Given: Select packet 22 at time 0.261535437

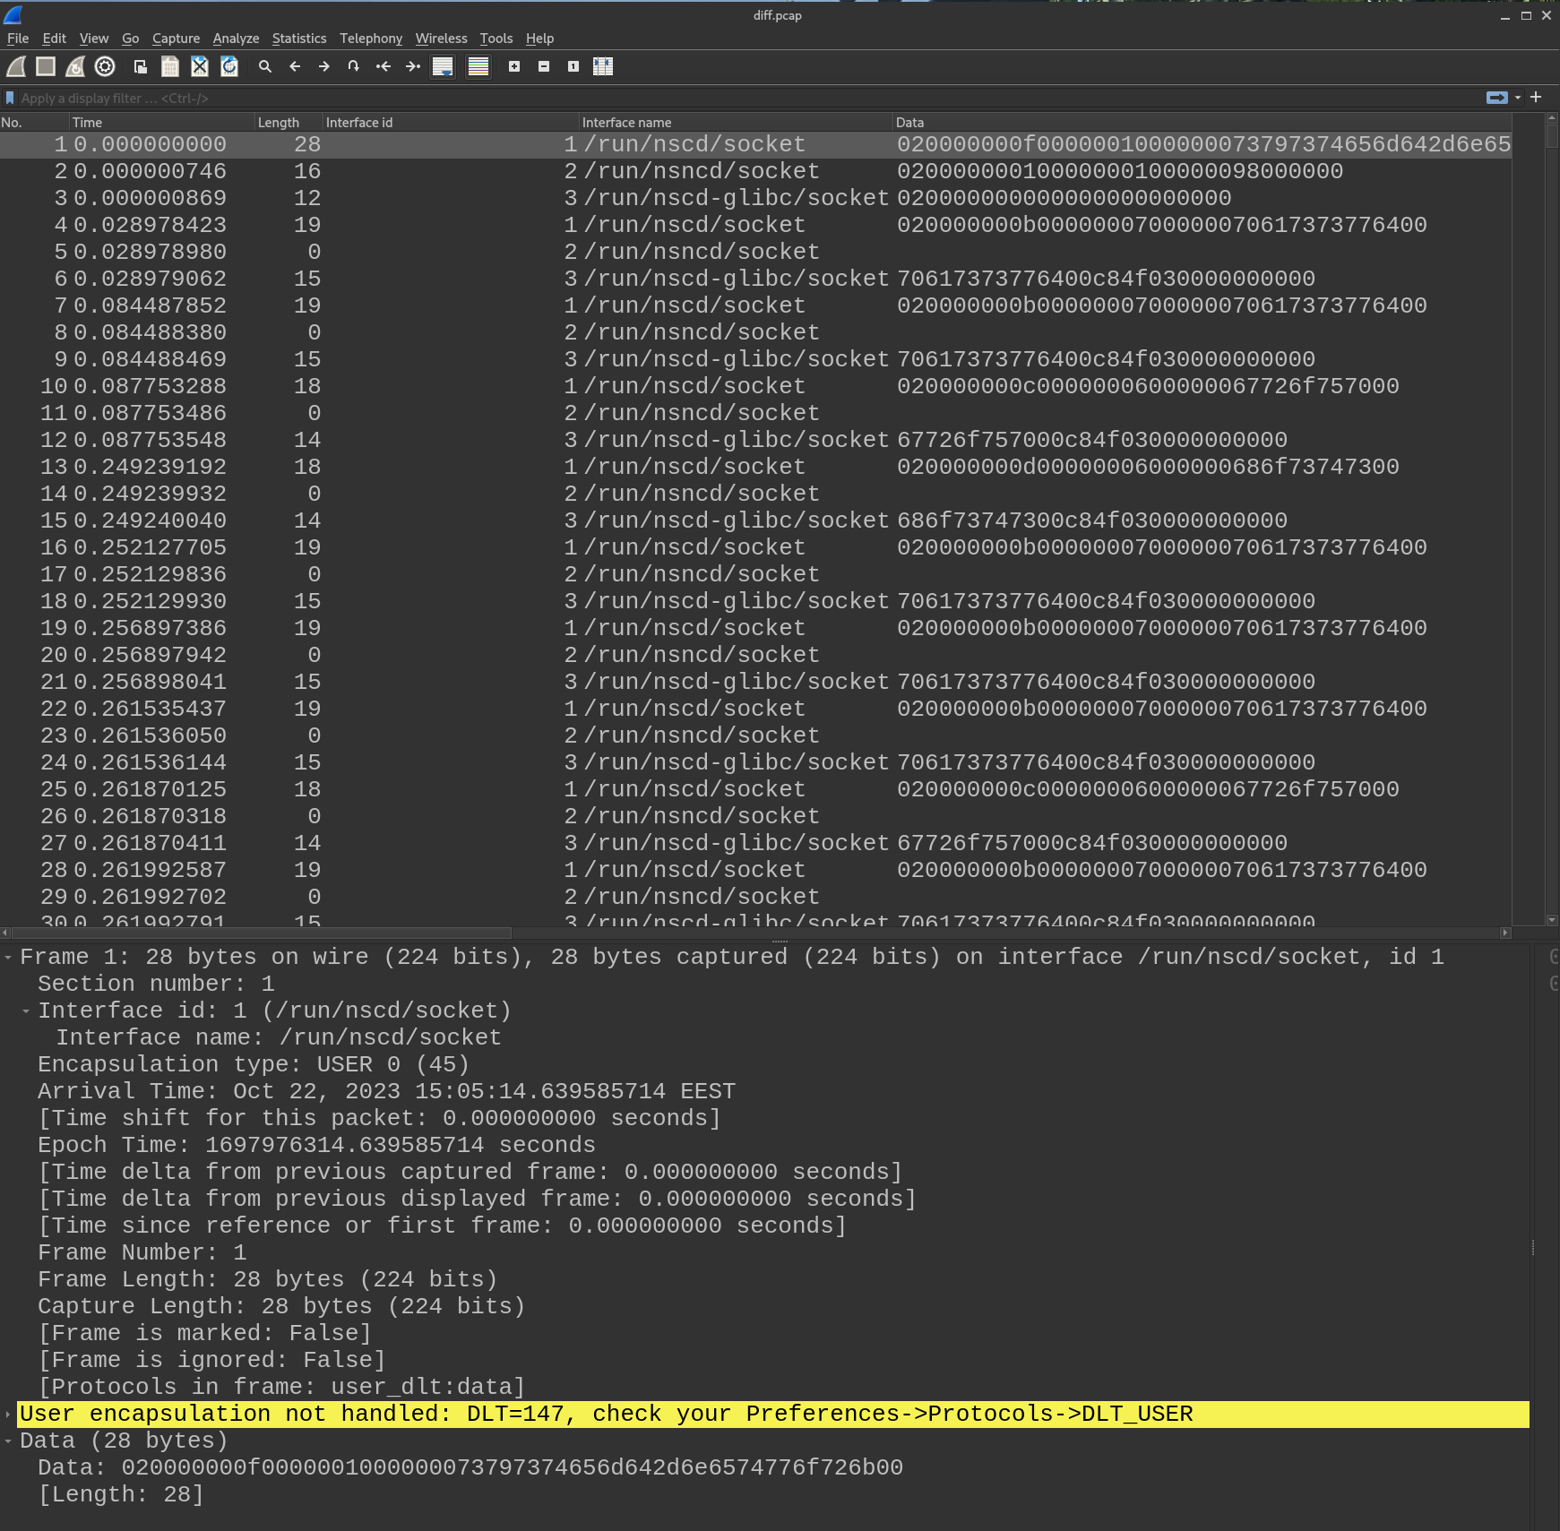Looking at the screenshot, I should point(755,709).
